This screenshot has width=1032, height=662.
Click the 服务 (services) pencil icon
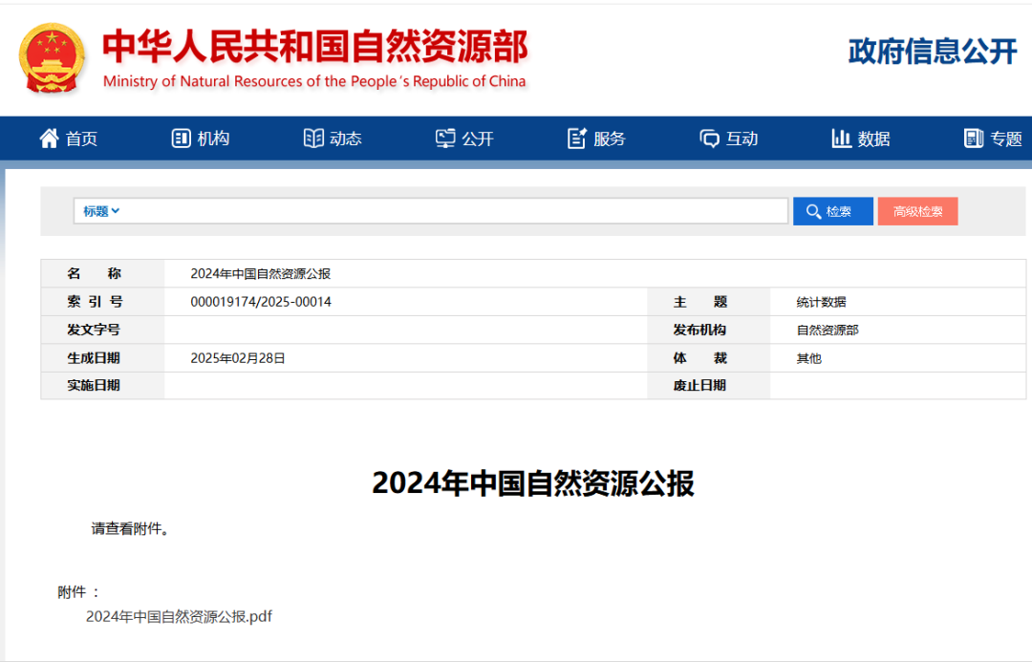(575, 138)
